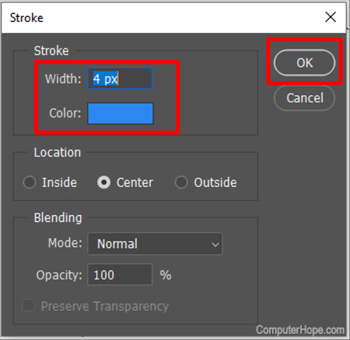Click the Opacity field showing 100
Image resolution: width=350 pixels, height=340 pixels.
(x=120, y=274)
